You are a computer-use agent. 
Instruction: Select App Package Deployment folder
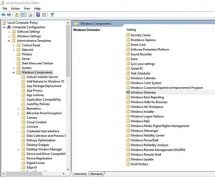[44, 86]
